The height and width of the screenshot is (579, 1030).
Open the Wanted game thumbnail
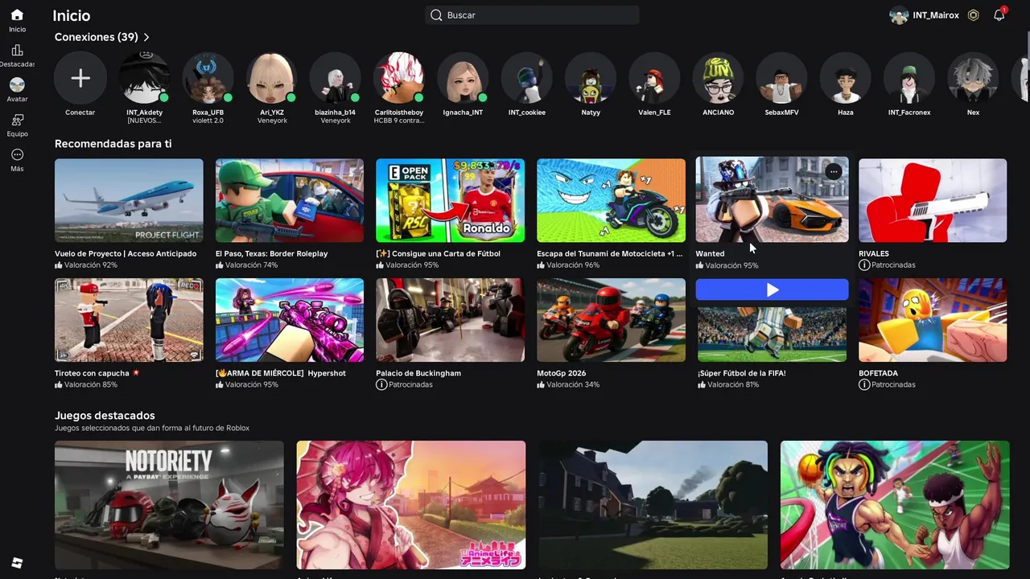[772, 199]
